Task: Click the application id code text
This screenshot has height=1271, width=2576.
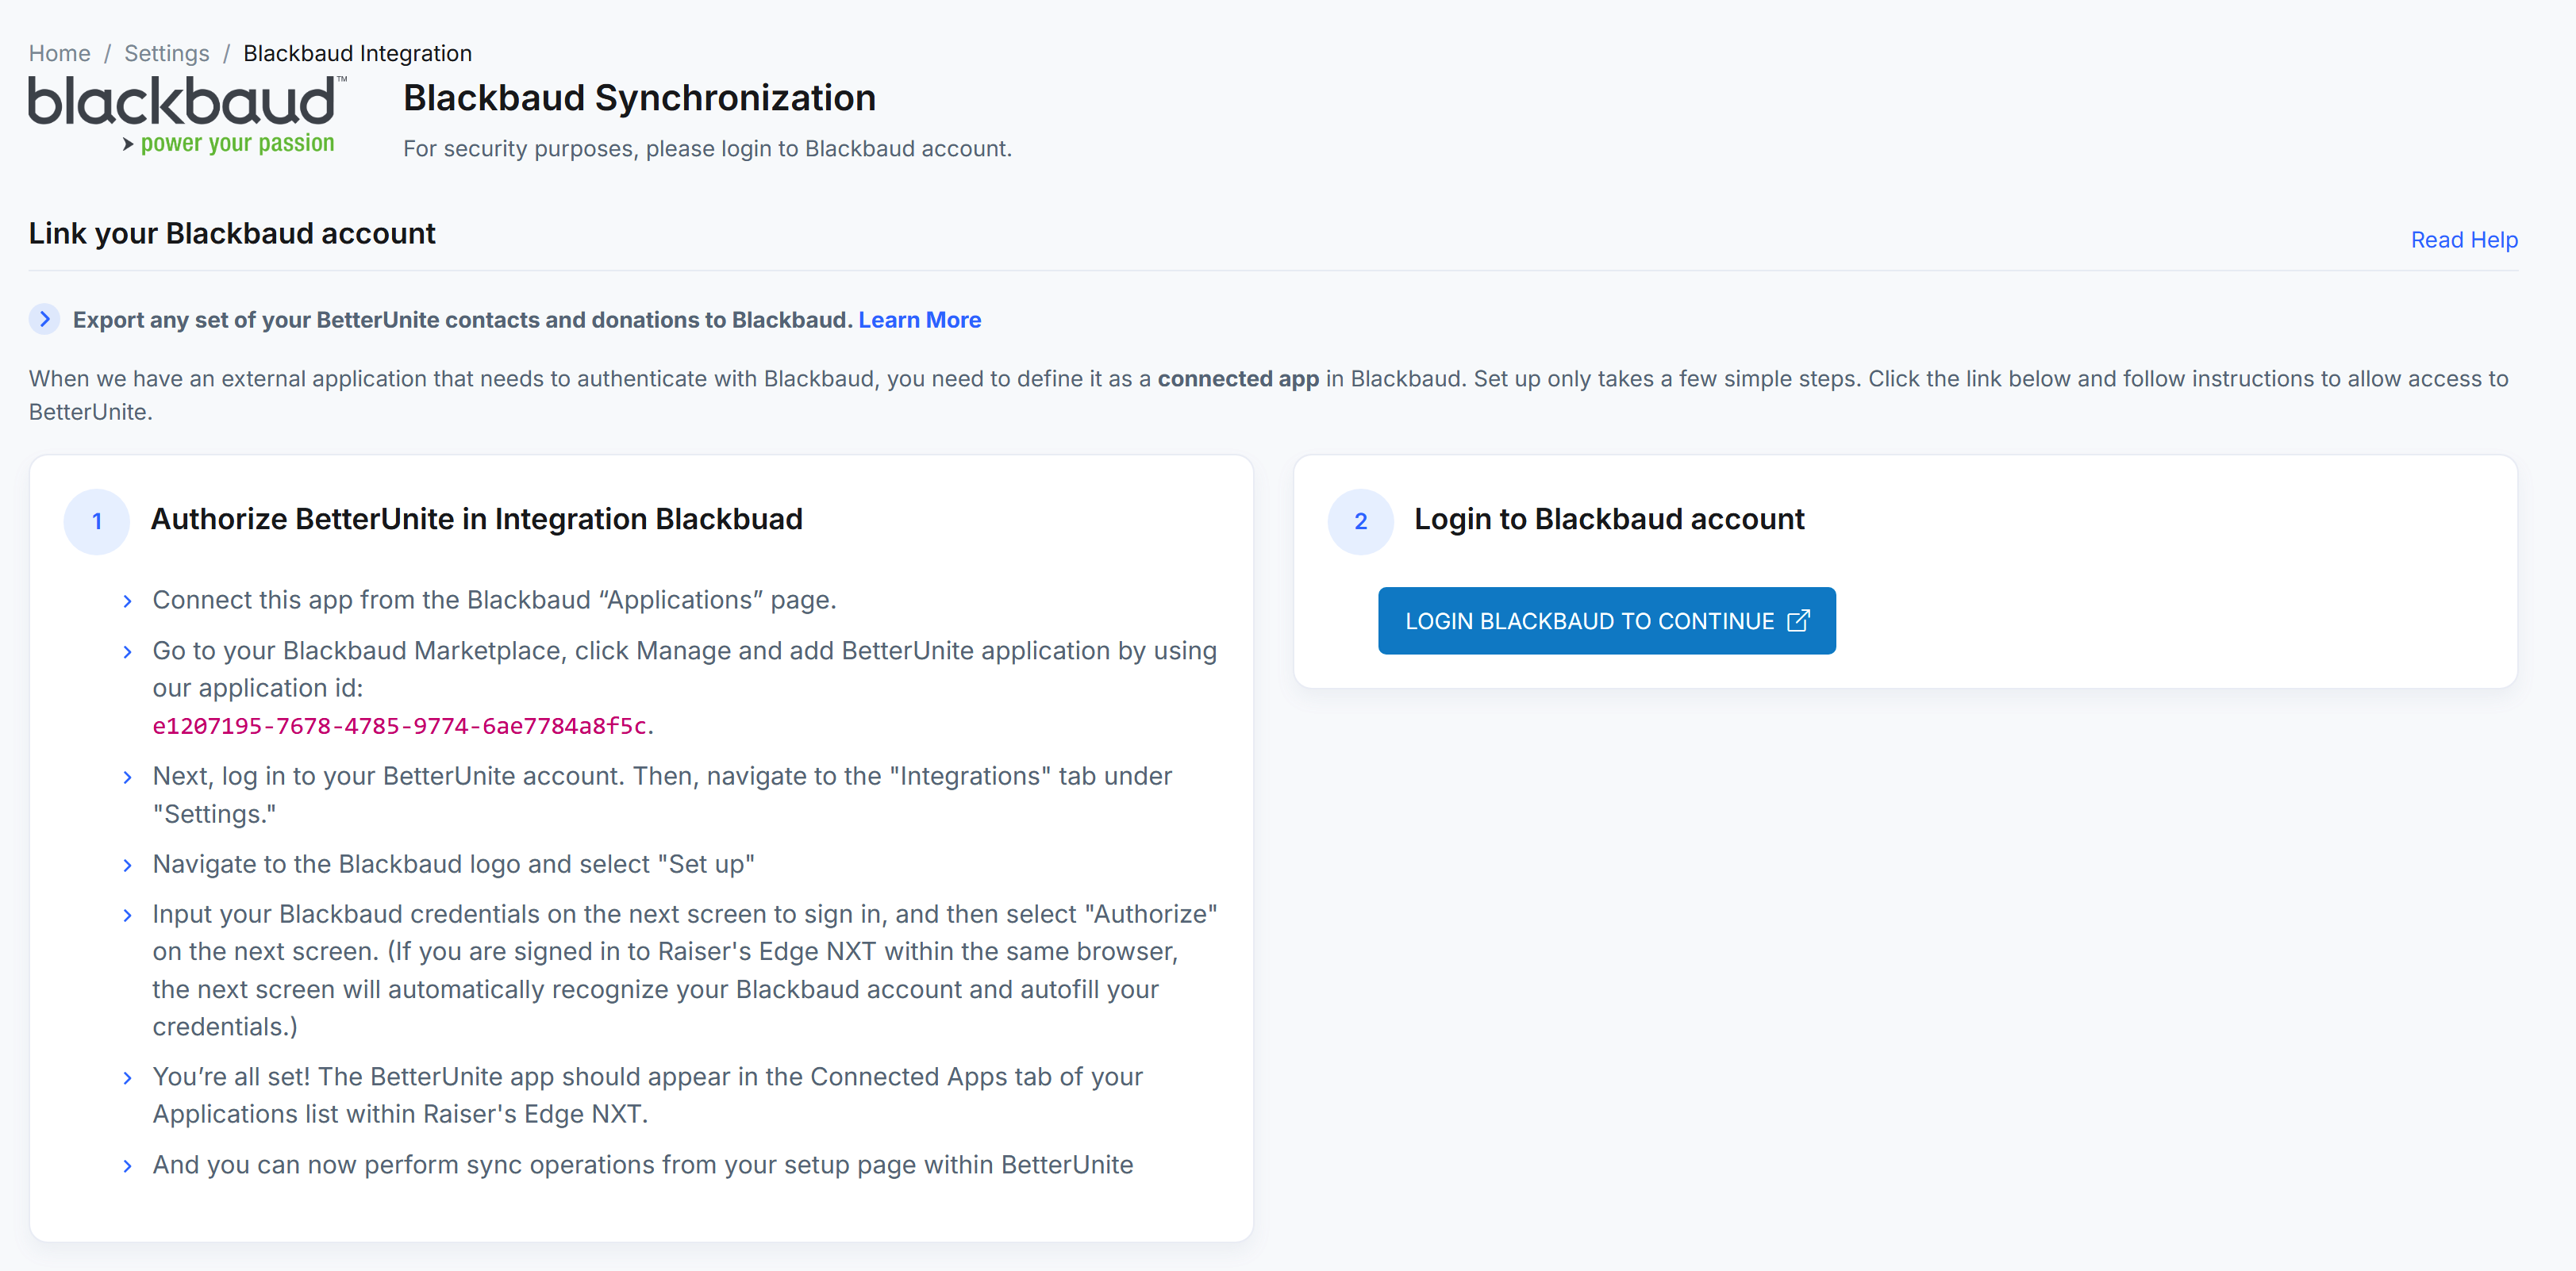Action: pyautogui.click(x=399, y=726)
